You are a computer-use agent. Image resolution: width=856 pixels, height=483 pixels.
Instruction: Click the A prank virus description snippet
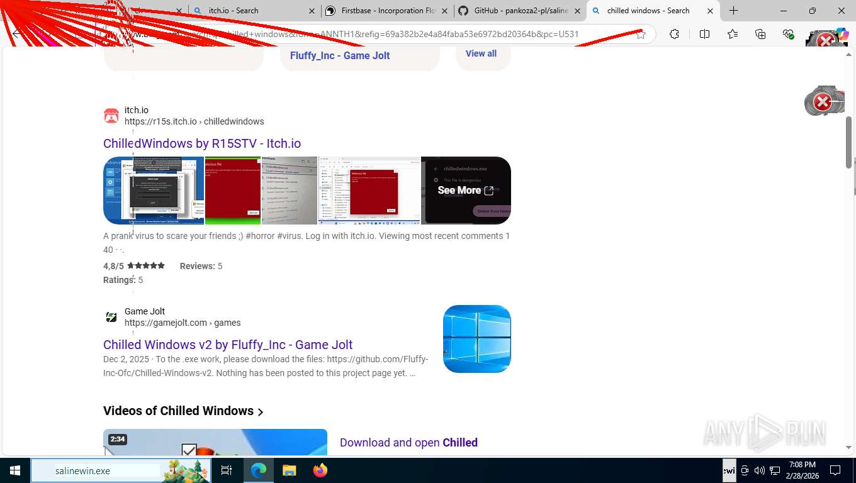point(307,243)
